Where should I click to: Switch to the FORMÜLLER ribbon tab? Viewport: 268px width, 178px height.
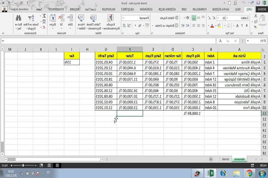click(199, 9)
